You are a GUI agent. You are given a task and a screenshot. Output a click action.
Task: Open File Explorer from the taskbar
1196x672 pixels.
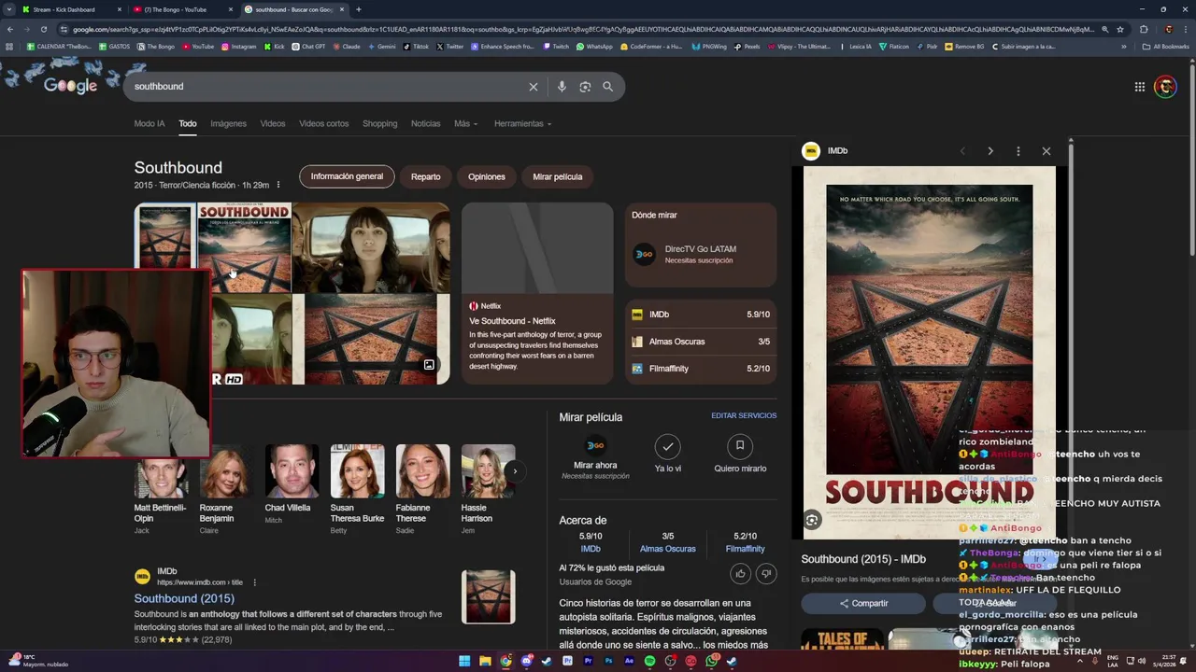[485, 662]
